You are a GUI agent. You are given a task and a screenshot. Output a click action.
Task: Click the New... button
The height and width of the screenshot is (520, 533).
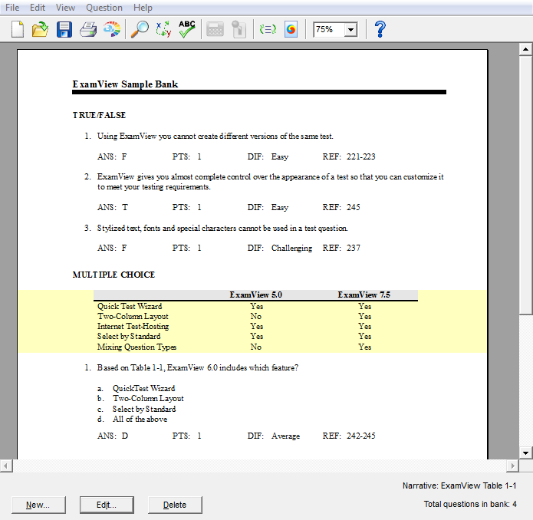pyautogui.click(x=38, y=505)
